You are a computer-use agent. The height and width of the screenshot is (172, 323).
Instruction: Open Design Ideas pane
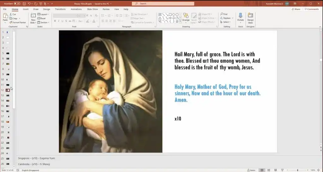pos(250,18)
